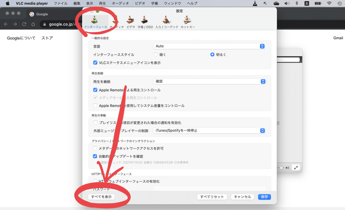Open the VLC media player app menu
Screen dimensions: 345x210
pyautogui.click(x=31, y=3)
